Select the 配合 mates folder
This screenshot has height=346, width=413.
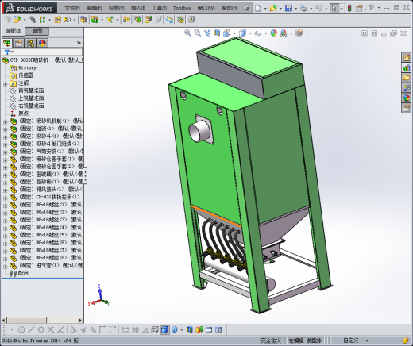tap(23, 273)
